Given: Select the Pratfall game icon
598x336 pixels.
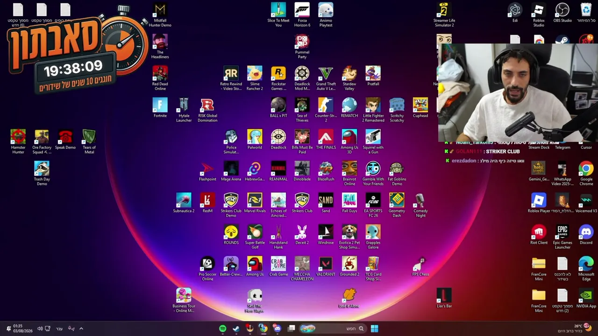Looking at the screenshot, I should tap(373, 77).
